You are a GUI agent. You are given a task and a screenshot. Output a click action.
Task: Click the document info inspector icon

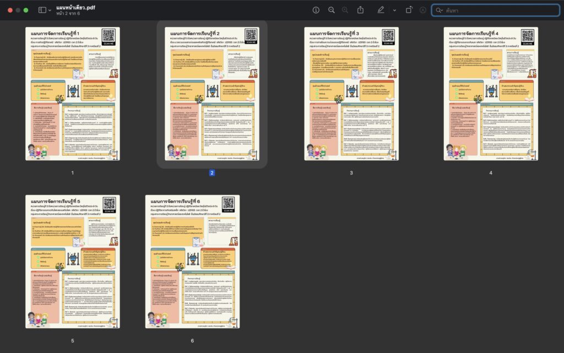[316, 10]
